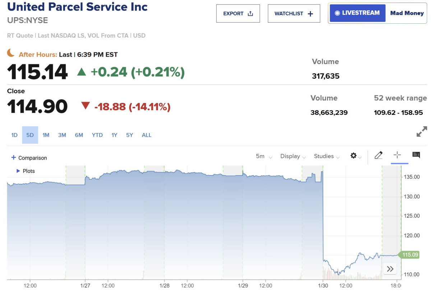Click the chart settings gear icon
The width and height of the screenshot is (431, 296).
(354, 156)
